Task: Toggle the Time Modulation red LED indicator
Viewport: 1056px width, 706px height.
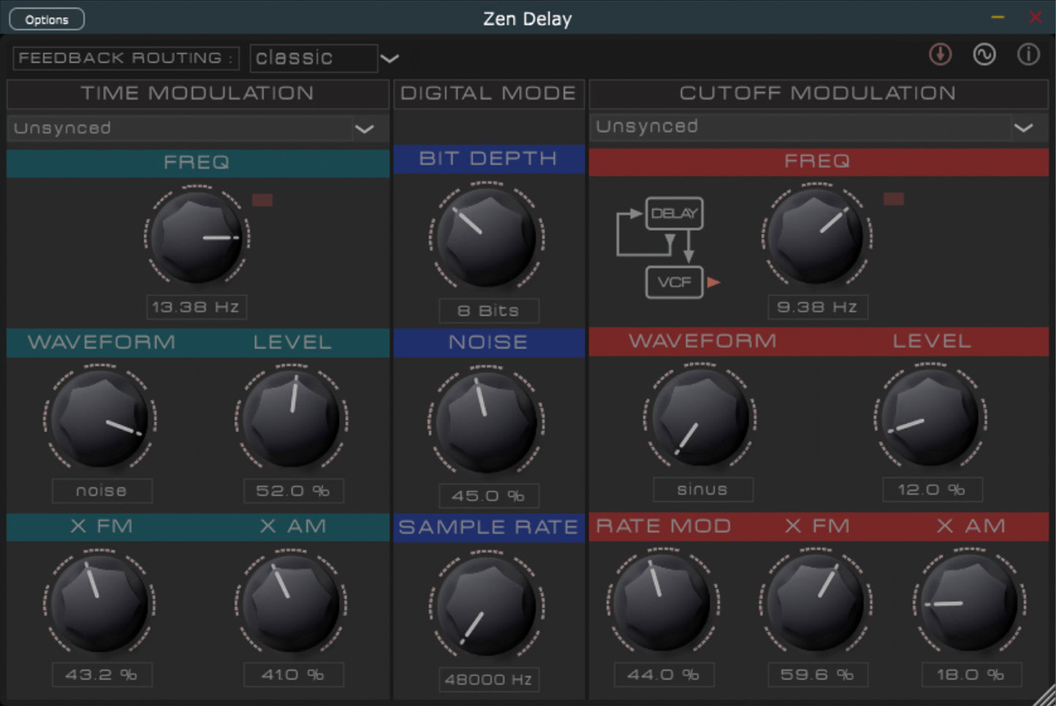Action: coord(262,200)
